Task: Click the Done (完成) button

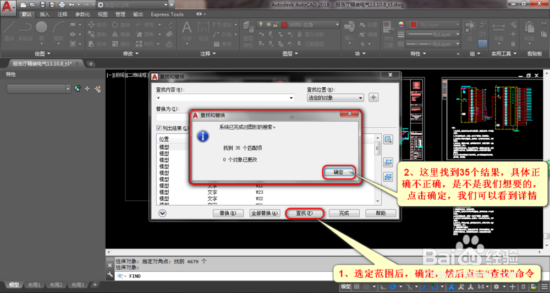Action: 344,213
